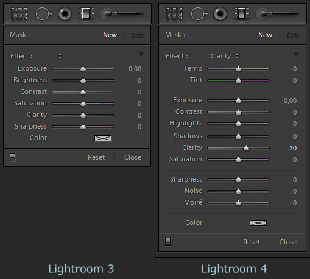Click Sharpness slider handle in Lightroom 4
This screenshot has width=310, height=279.
(x=238, y=180)
